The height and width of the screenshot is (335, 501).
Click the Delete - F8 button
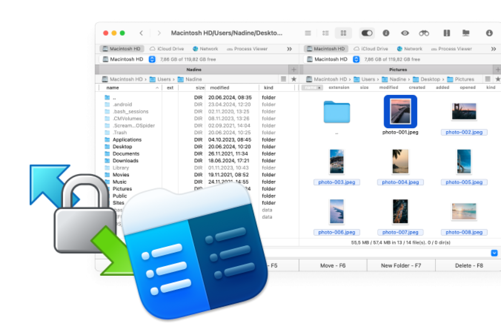tap(468, 266)
